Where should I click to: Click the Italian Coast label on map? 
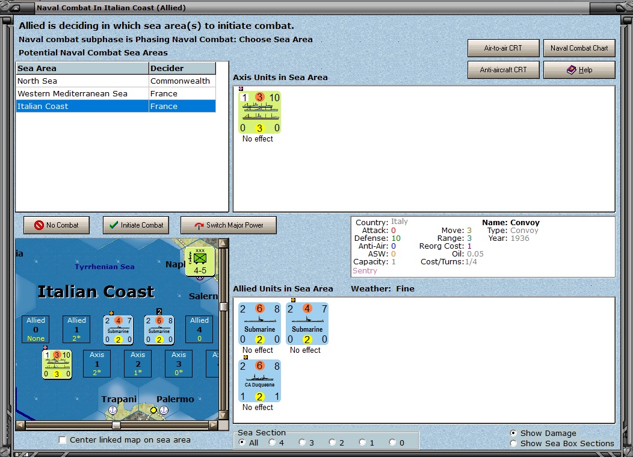coord(96,292)
